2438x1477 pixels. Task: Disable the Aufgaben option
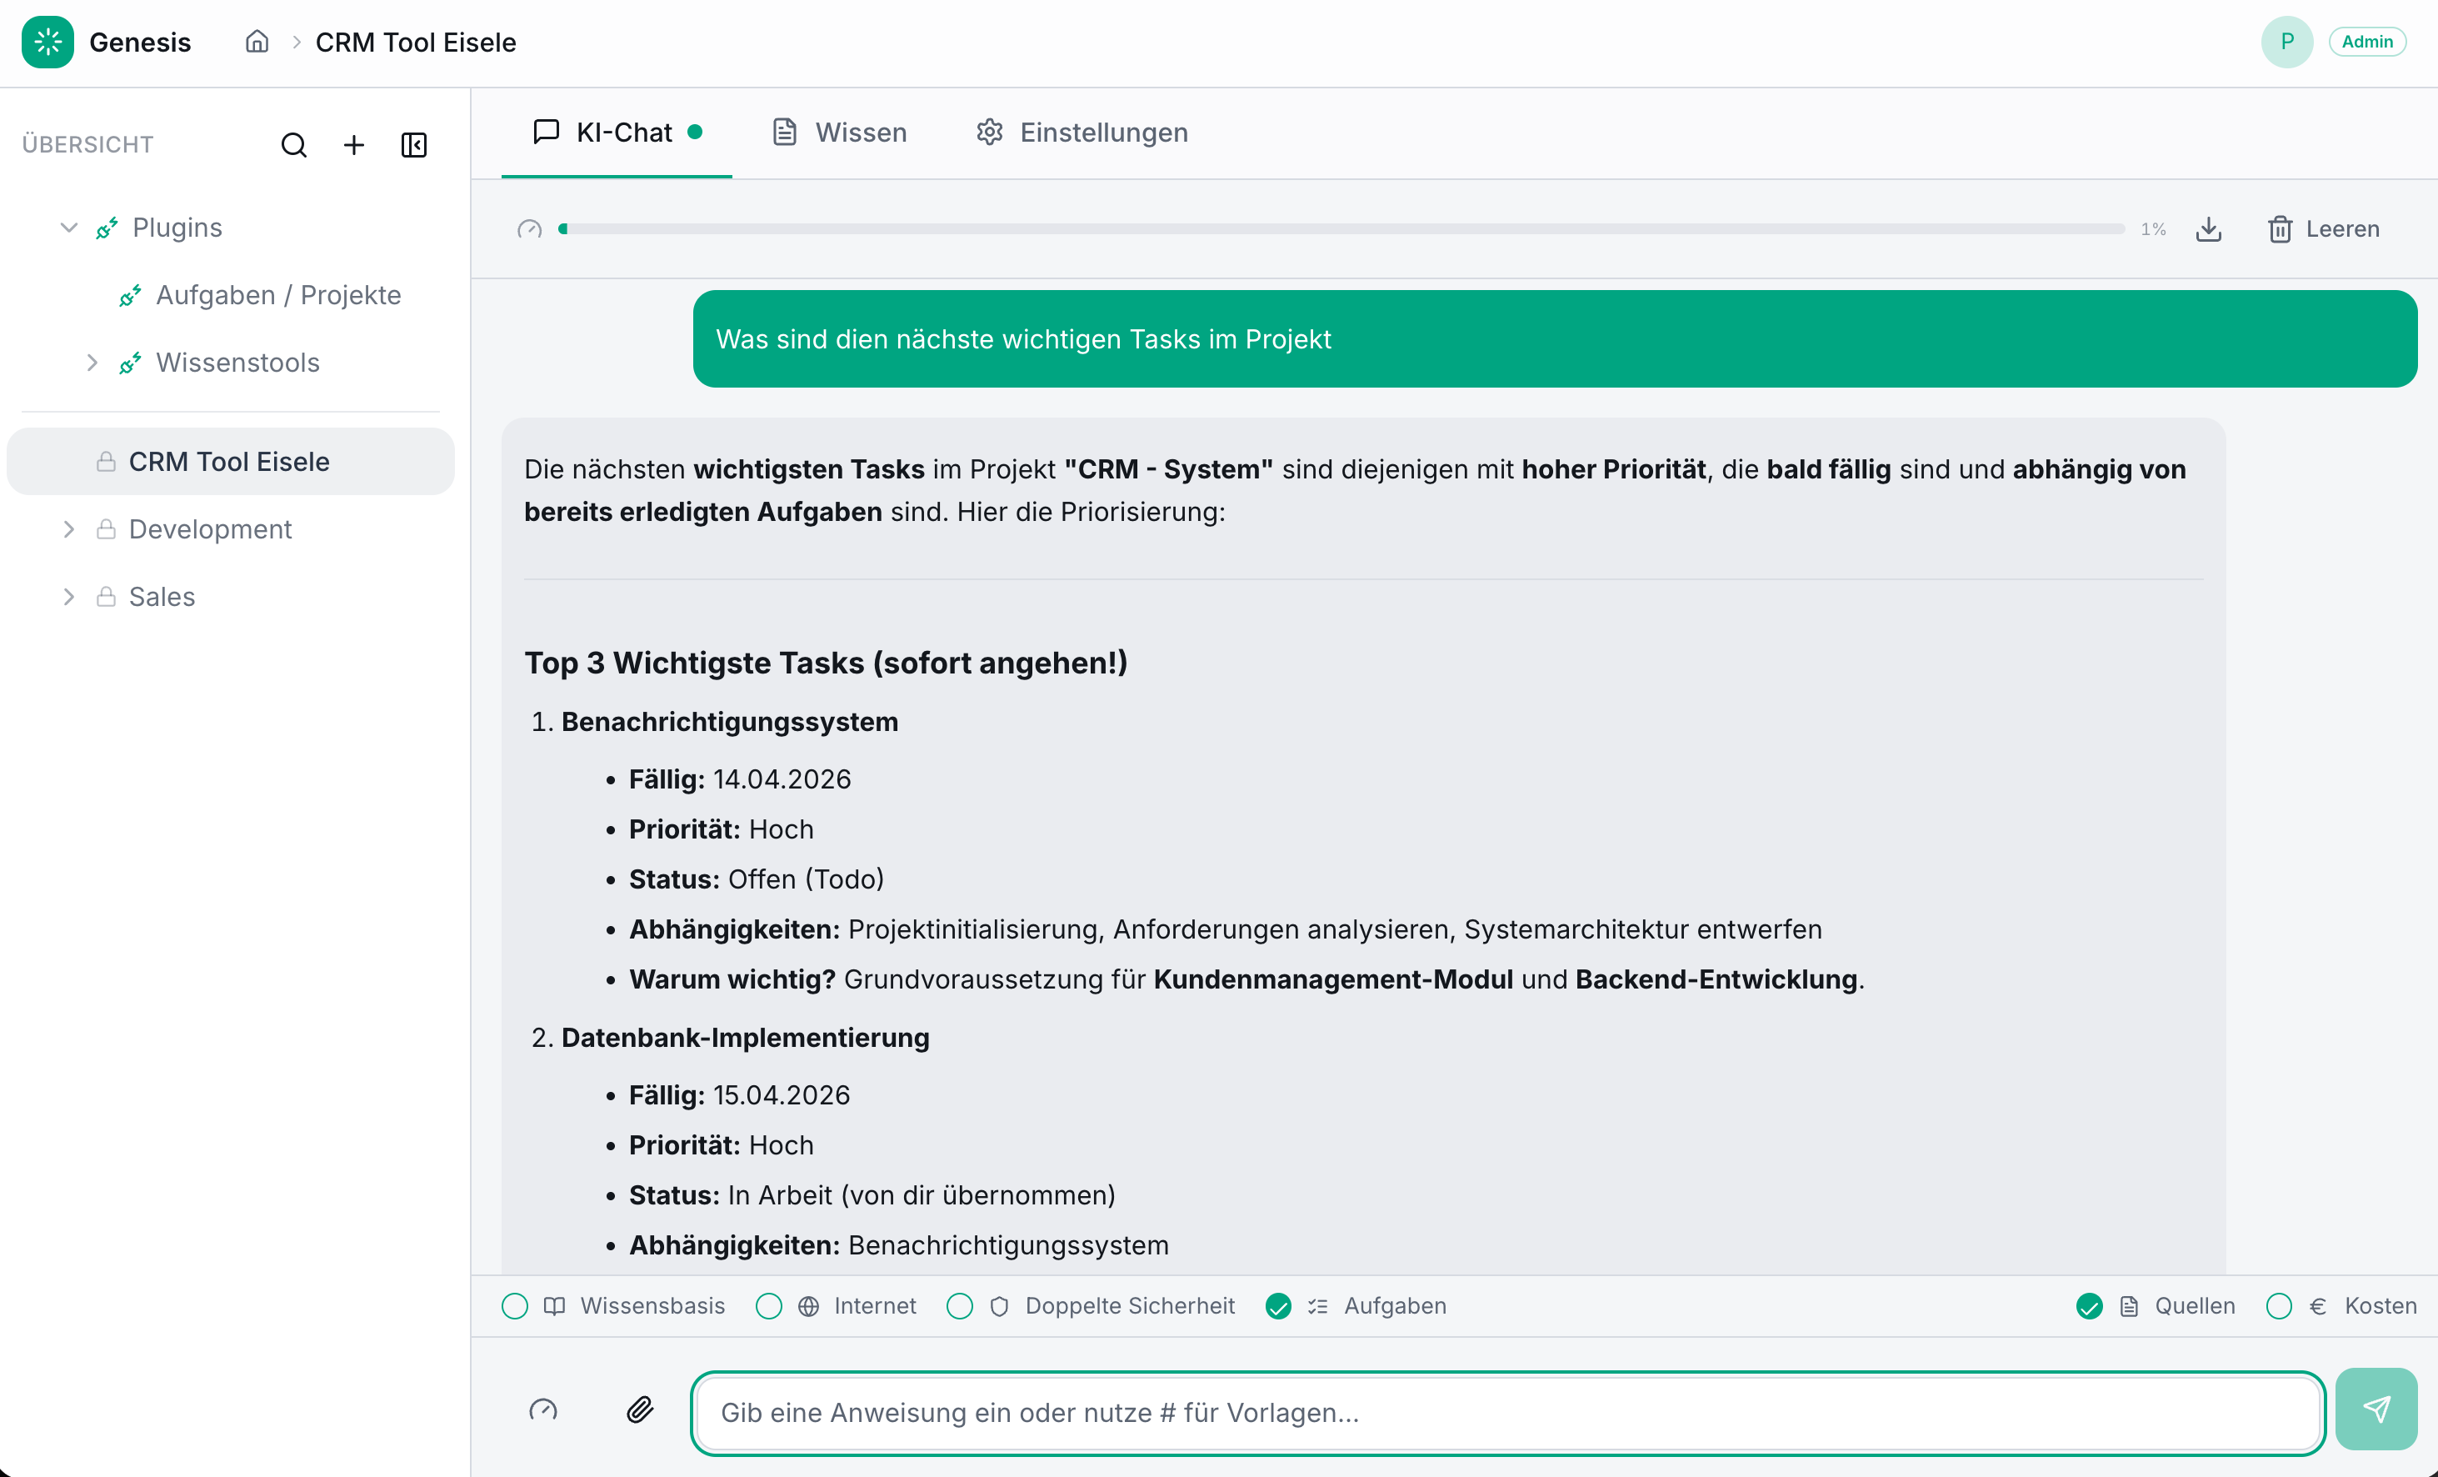coord(1277,1307)
